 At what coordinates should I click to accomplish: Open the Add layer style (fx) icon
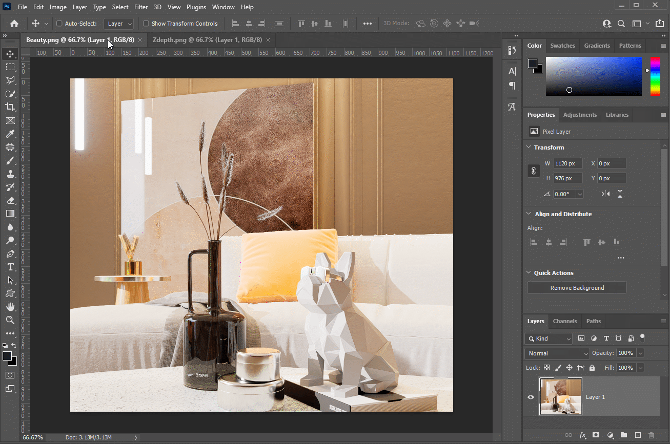pyautogui.click(x=582, y=435)
